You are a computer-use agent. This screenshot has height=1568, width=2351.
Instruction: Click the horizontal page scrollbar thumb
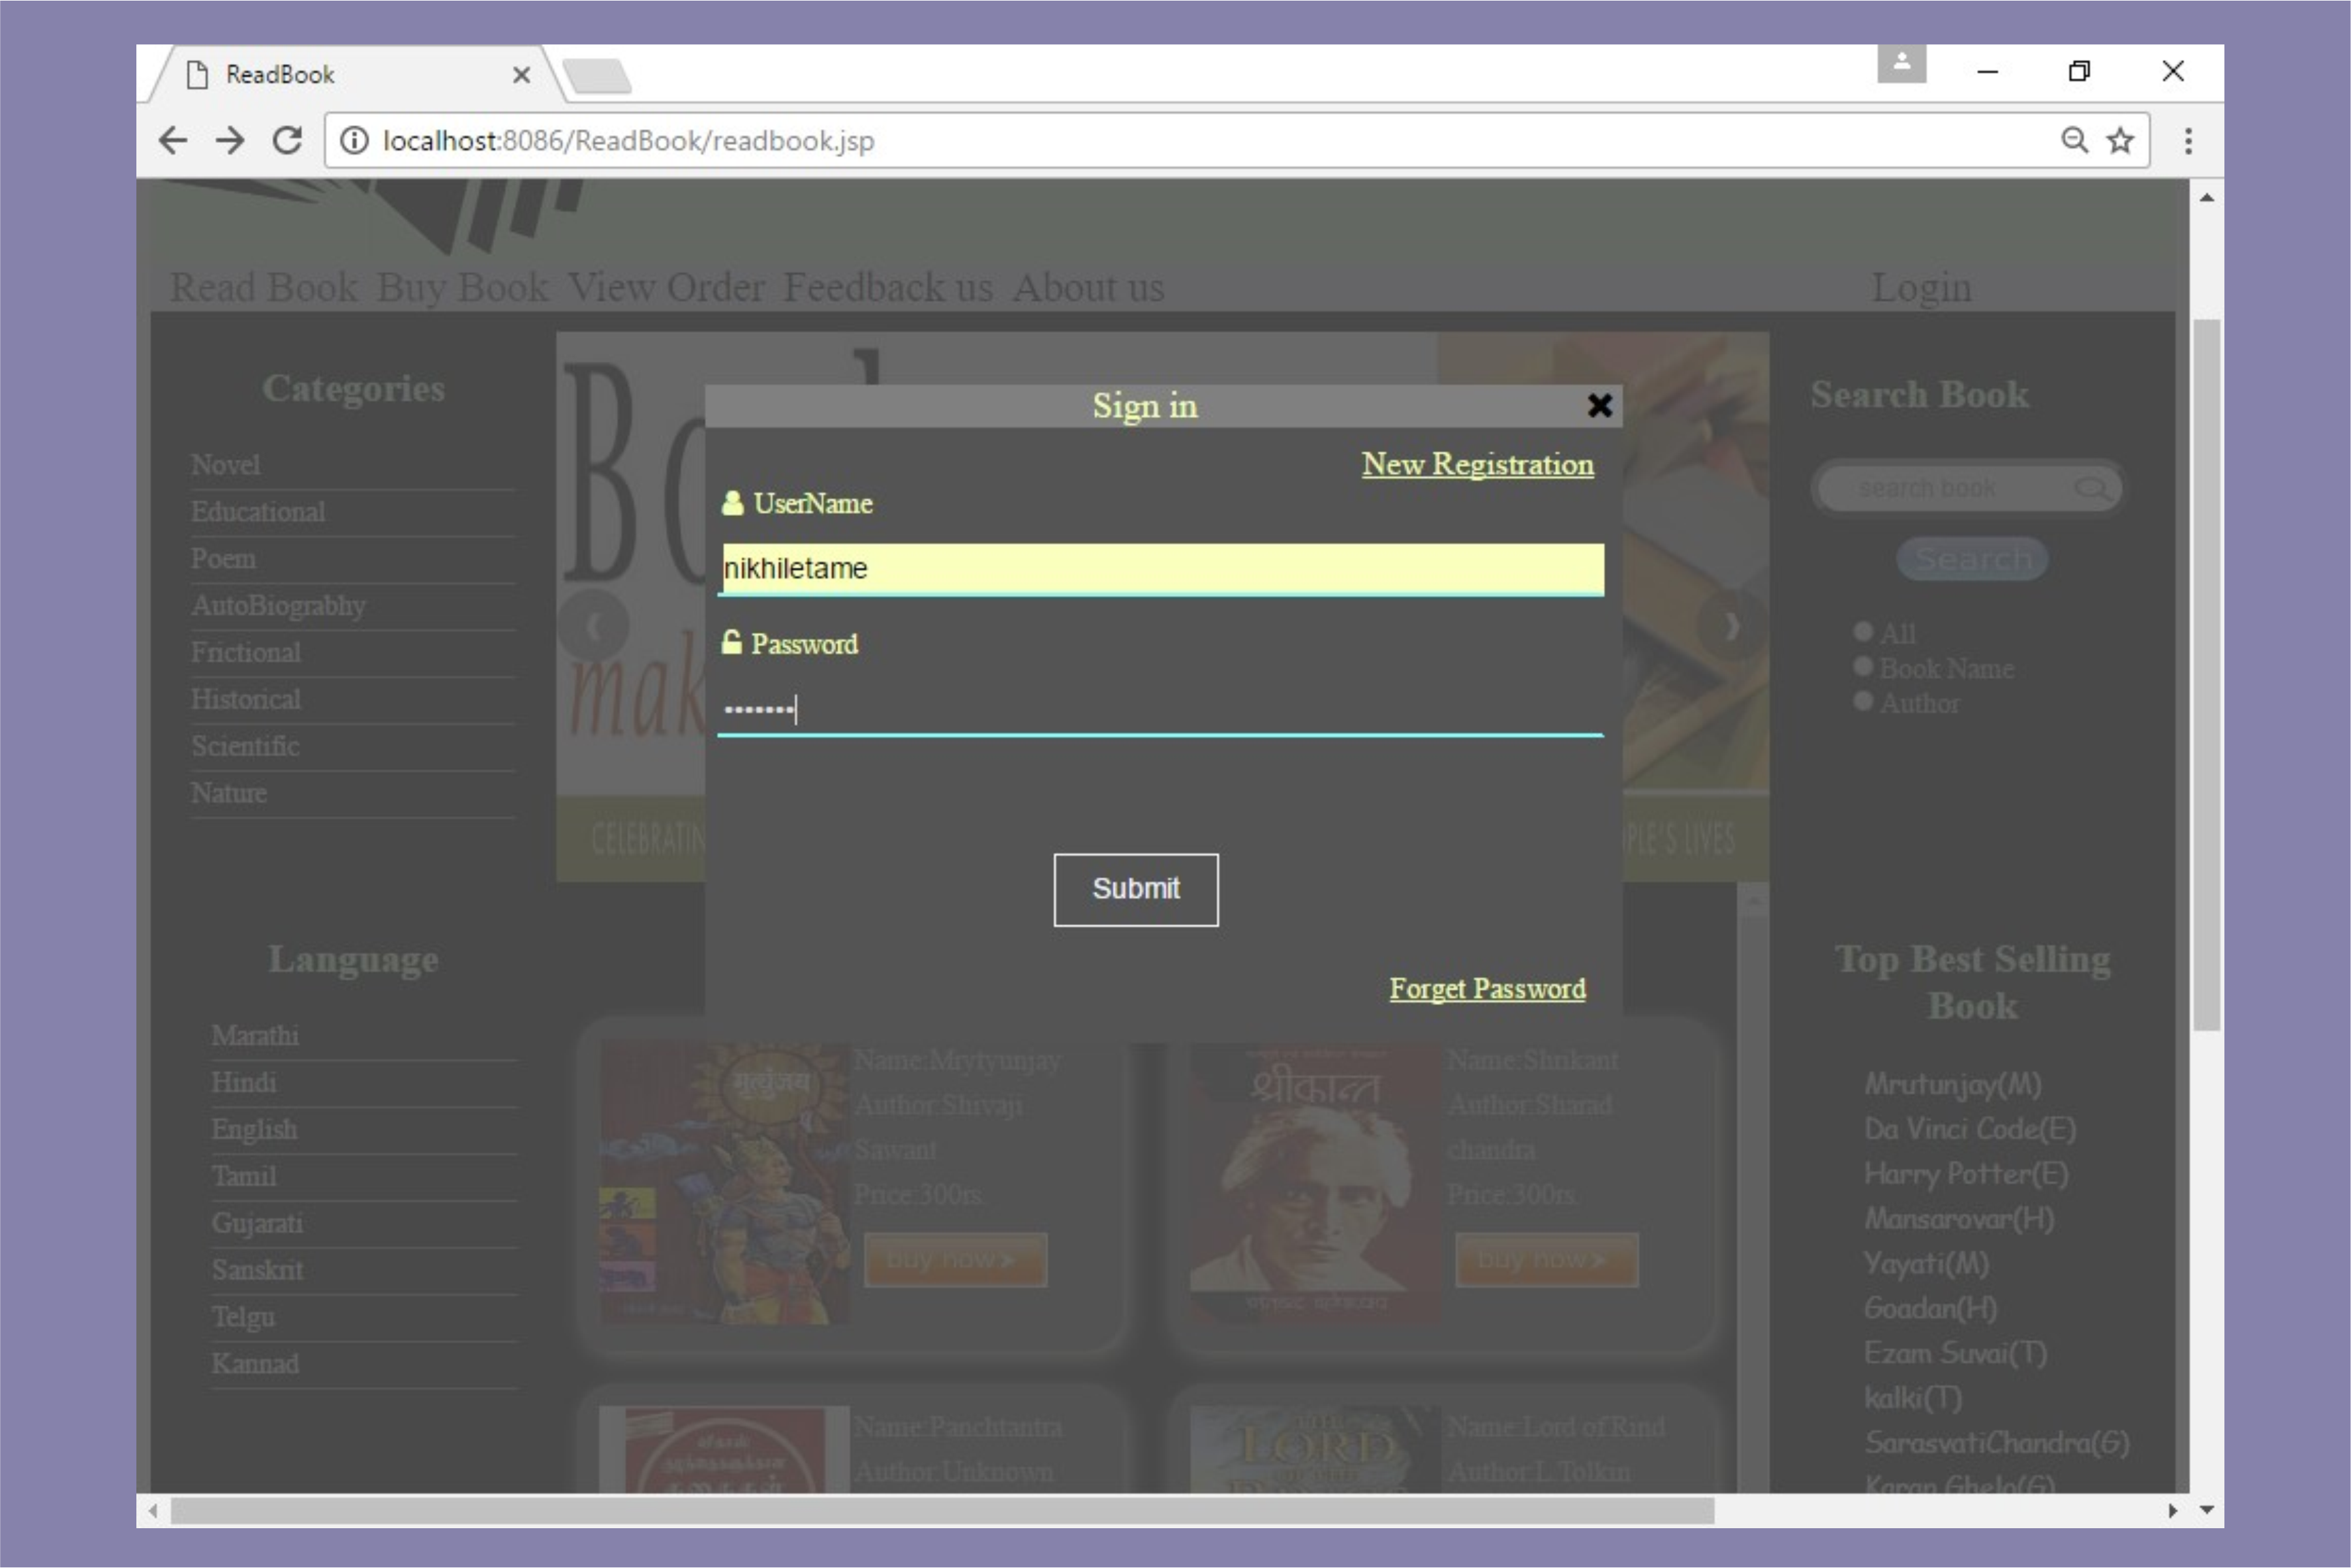(942, 1510)
